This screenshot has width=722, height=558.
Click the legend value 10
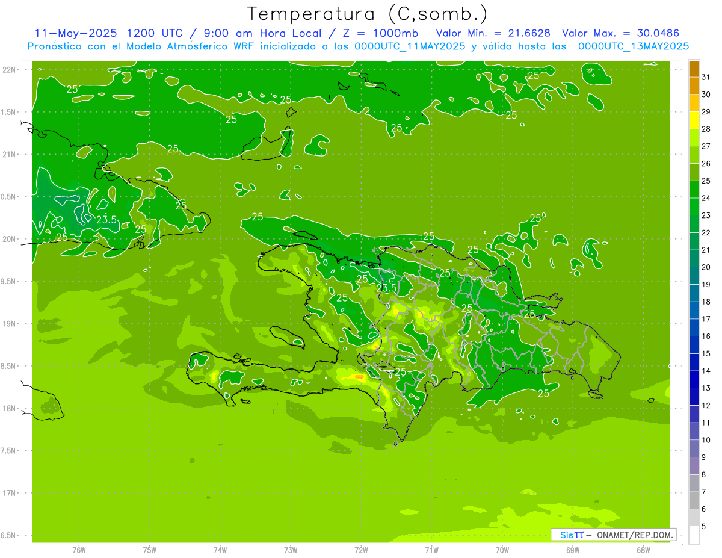point(706,440)
